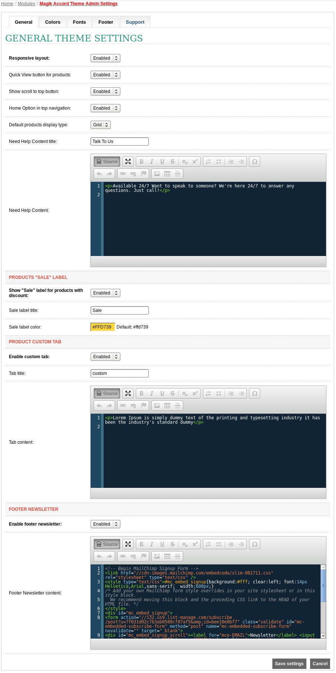
Task: Open Enable custom tab dropdown
Action: [105, 357]
